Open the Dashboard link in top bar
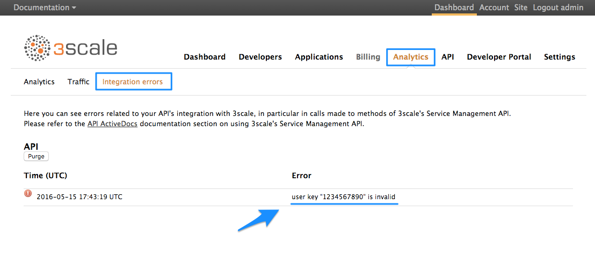Image resolution: width=595 pixels, height=255 pixels. [x=454, y=8]
